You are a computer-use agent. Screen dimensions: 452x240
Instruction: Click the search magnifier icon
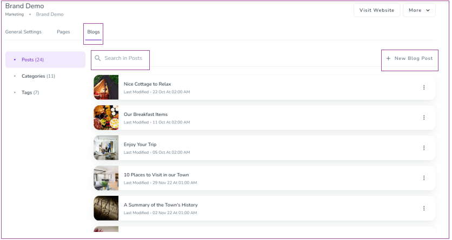click(98, 58)
